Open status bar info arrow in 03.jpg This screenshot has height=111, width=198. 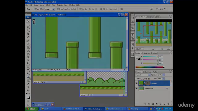click(67, 70)
